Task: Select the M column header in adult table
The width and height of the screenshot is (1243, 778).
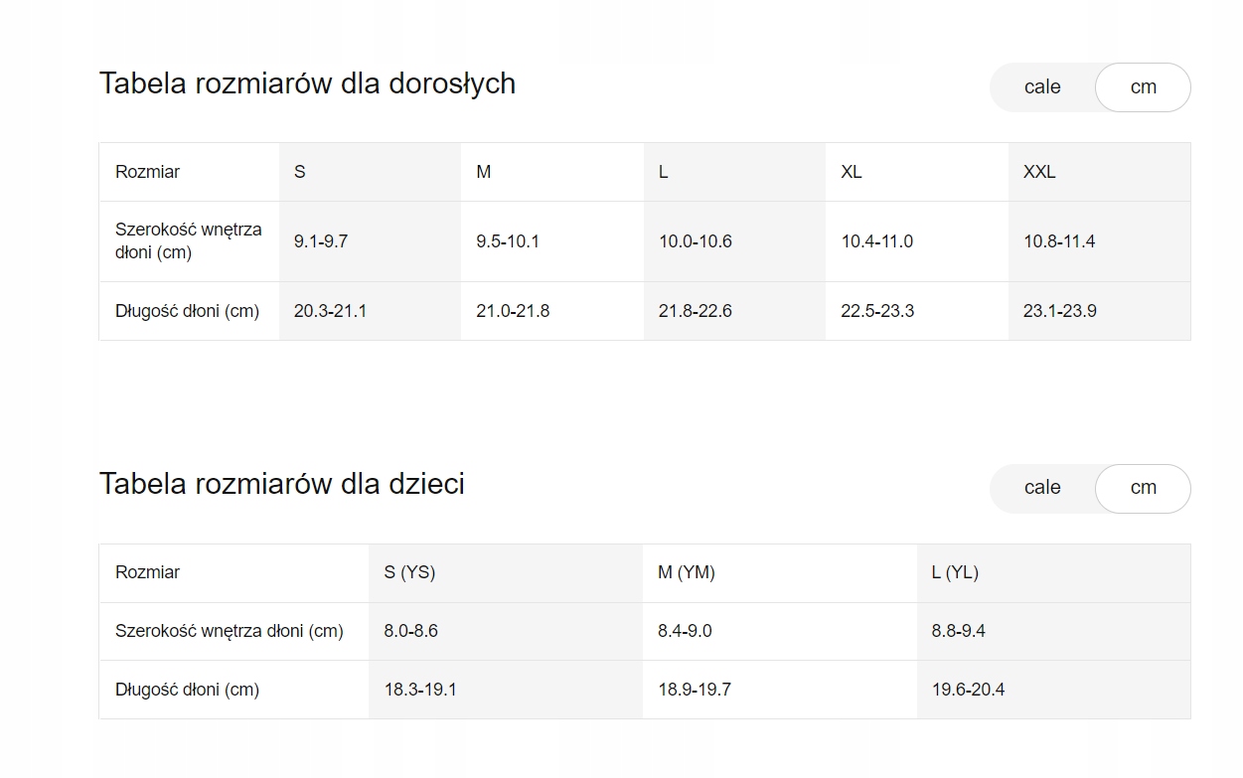Action: [482, 171]
